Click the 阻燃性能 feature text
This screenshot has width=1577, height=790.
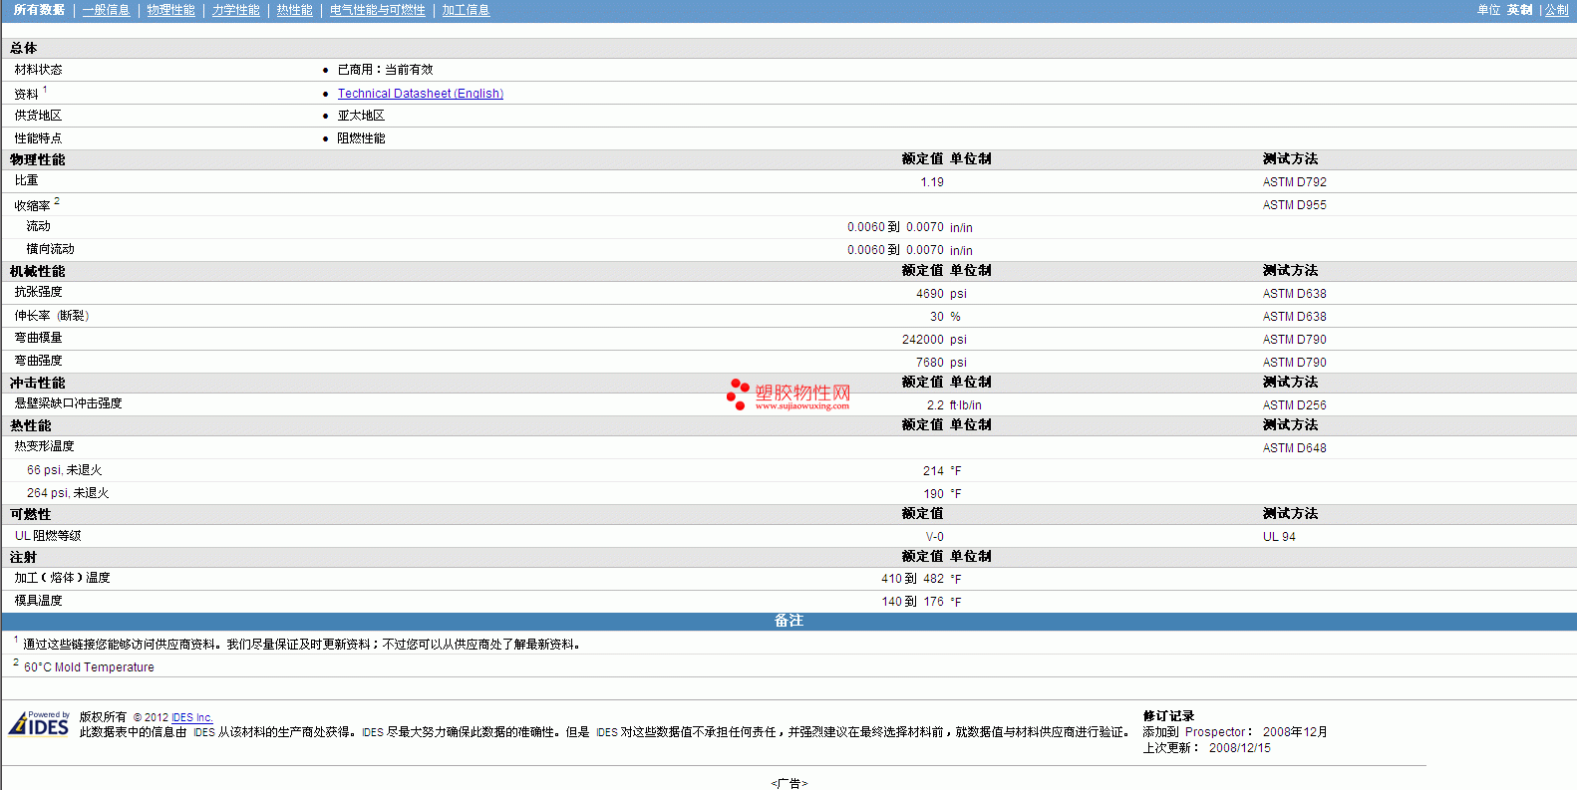(x=361, y=138)
